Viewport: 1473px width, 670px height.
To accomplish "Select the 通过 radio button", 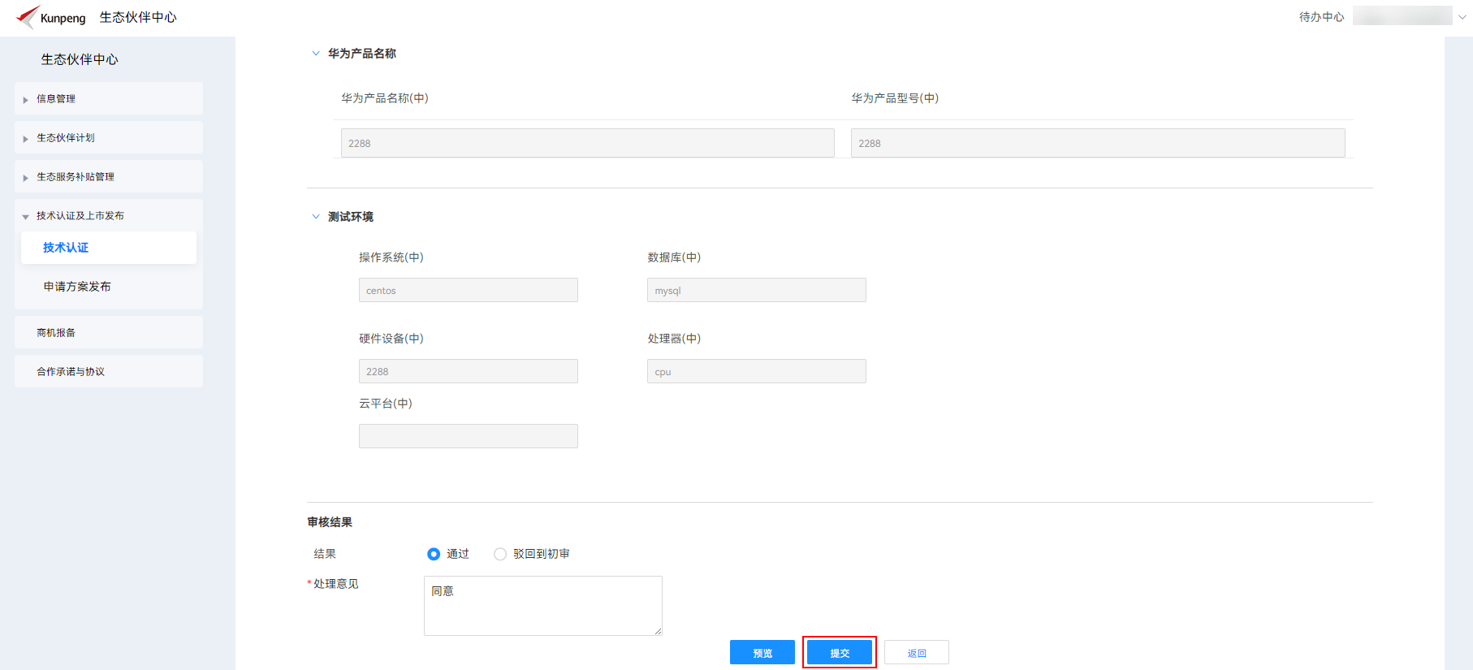I will coord(434,554).
